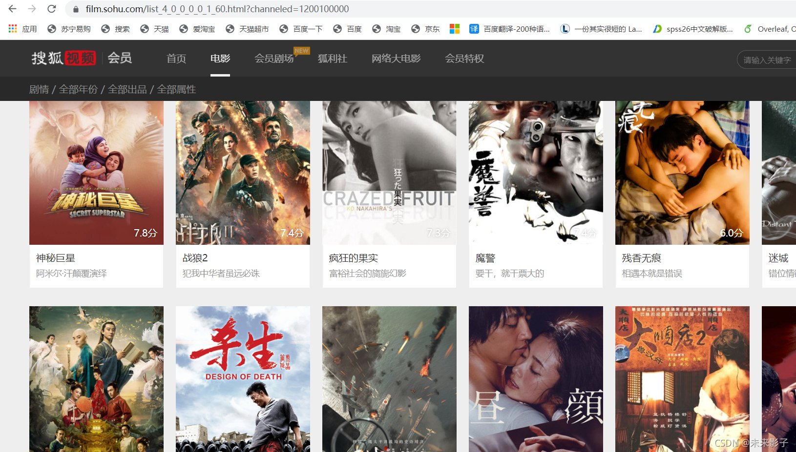796x452 pixels.
Task: Open the 搜索 bookmark
Action: pos(115,29)
